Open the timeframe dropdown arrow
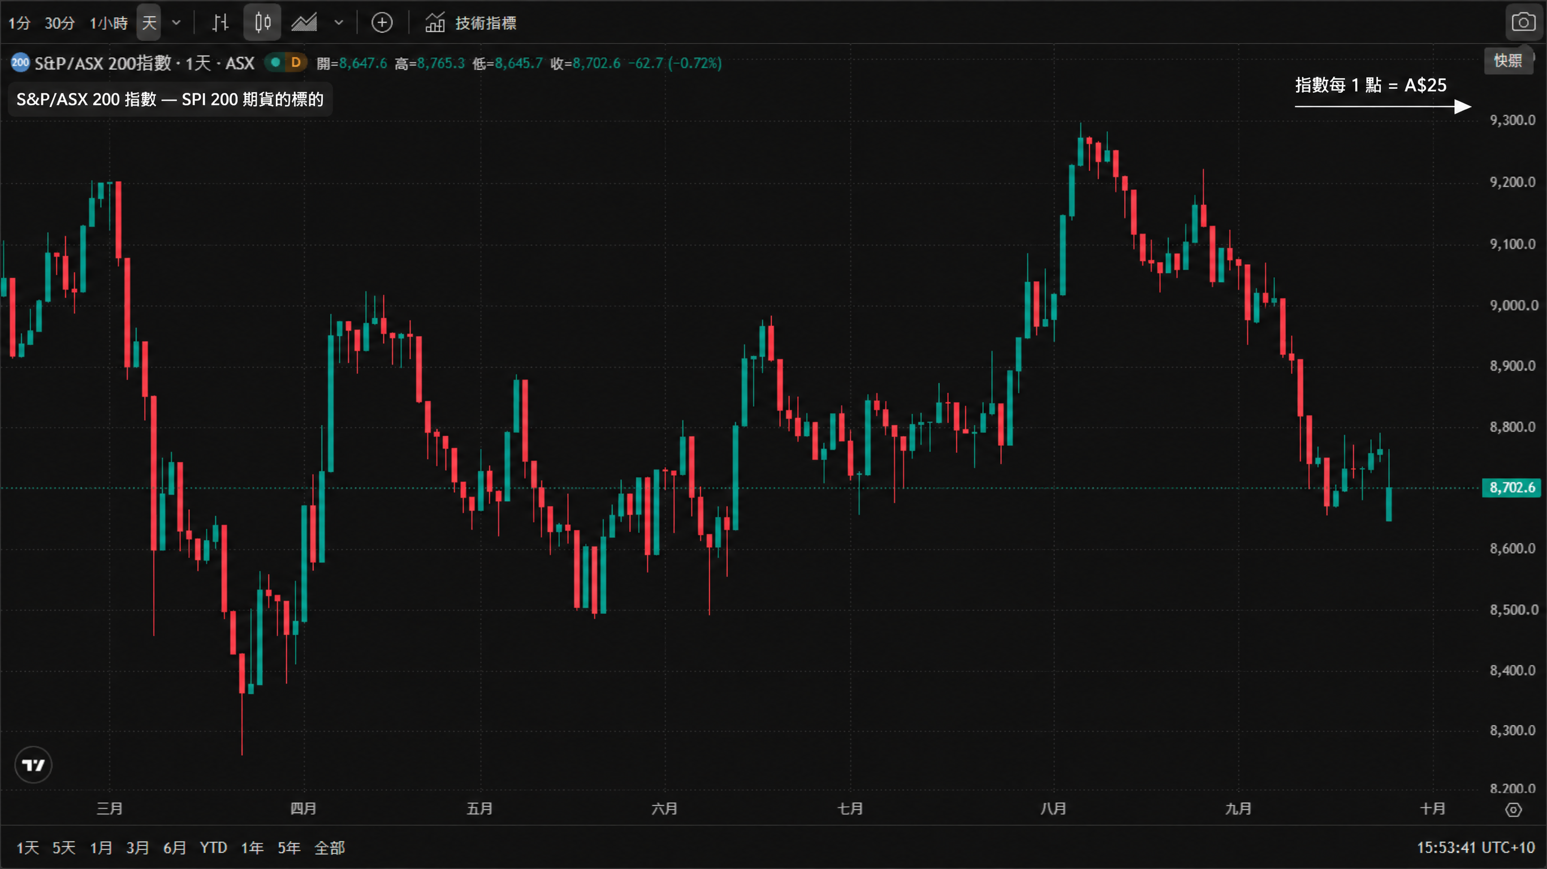This screenshot has width=1547, height=869. coord(176,23)
